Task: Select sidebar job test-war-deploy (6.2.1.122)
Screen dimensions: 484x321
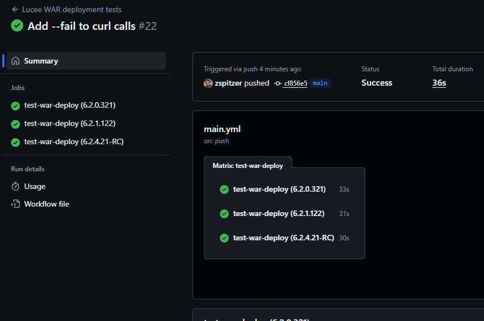Action: pos(70,123)
